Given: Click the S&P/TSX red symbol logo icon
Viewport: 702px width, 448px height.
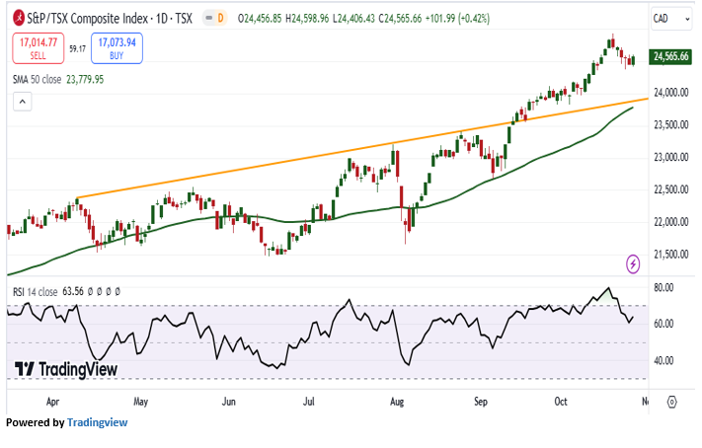Looking at the screenshot, I should click(x=19, y=17).
